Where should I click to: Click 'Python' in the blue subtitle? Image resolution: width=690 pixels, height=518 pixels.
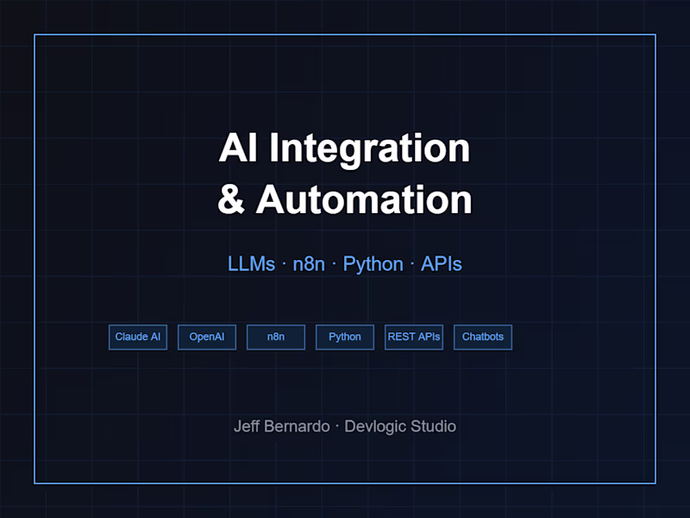point(373,265)
